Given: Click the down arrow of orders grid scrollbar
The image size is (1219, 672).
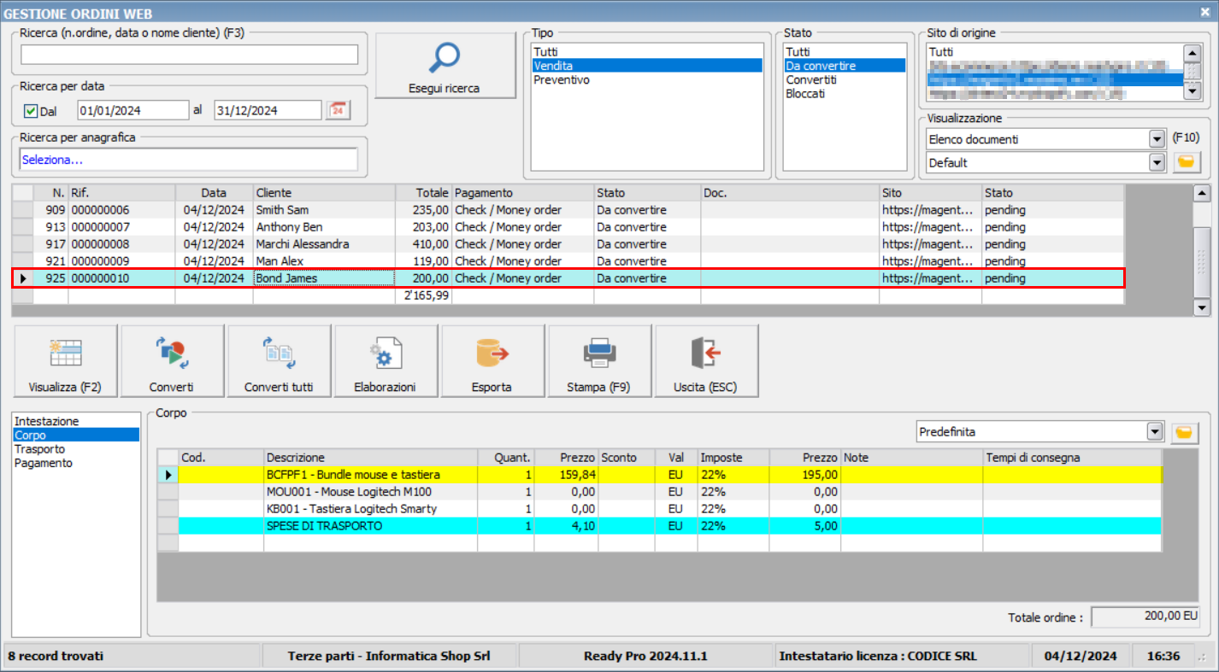Looking at the screenshot, I should [1202, 307].
